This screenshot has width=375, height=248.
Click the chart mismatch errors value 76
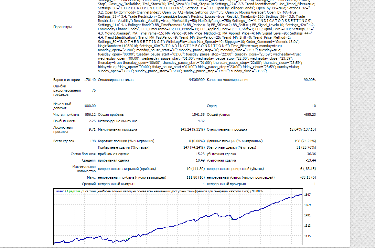pos(94,91)
